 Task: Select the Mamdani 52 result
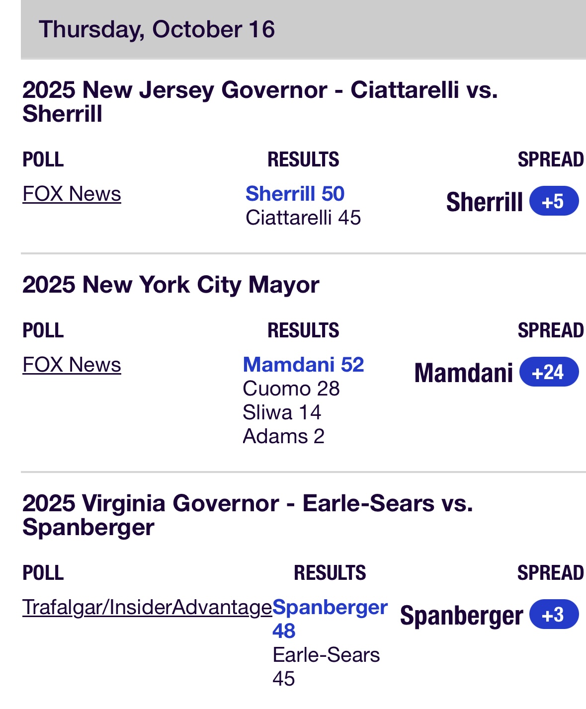(303, 365)
